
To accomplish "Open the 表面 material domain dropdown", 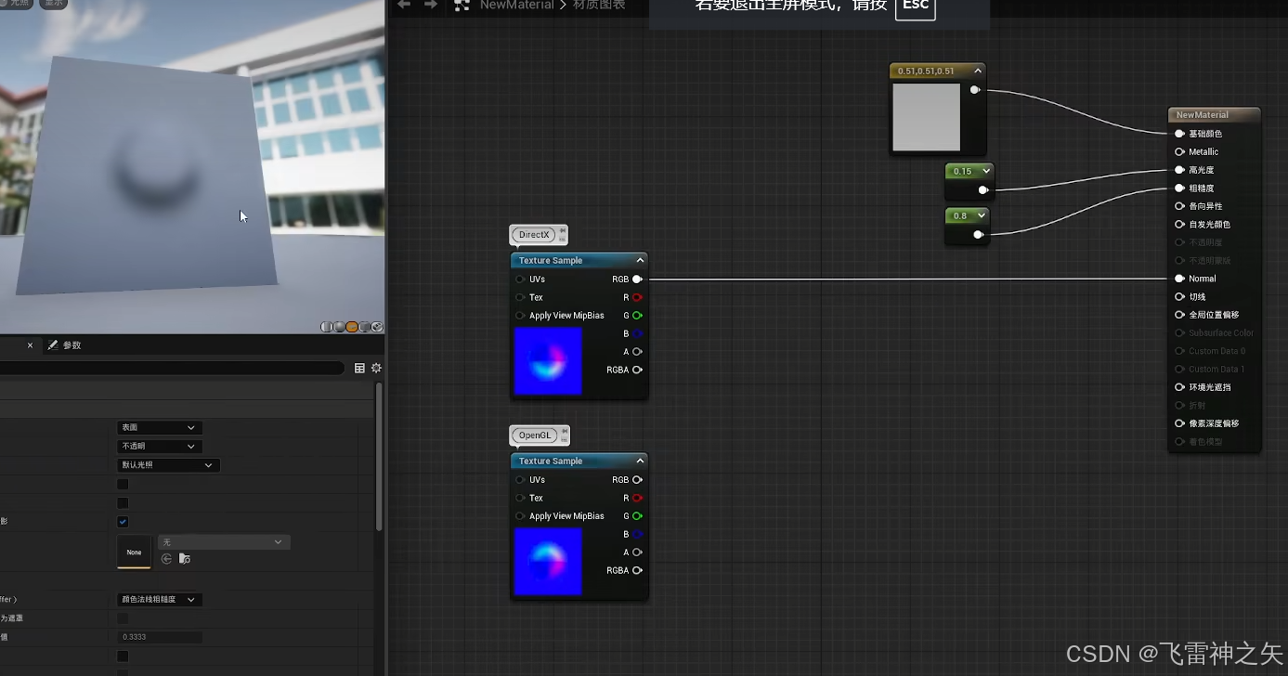I will click(158, 426).
